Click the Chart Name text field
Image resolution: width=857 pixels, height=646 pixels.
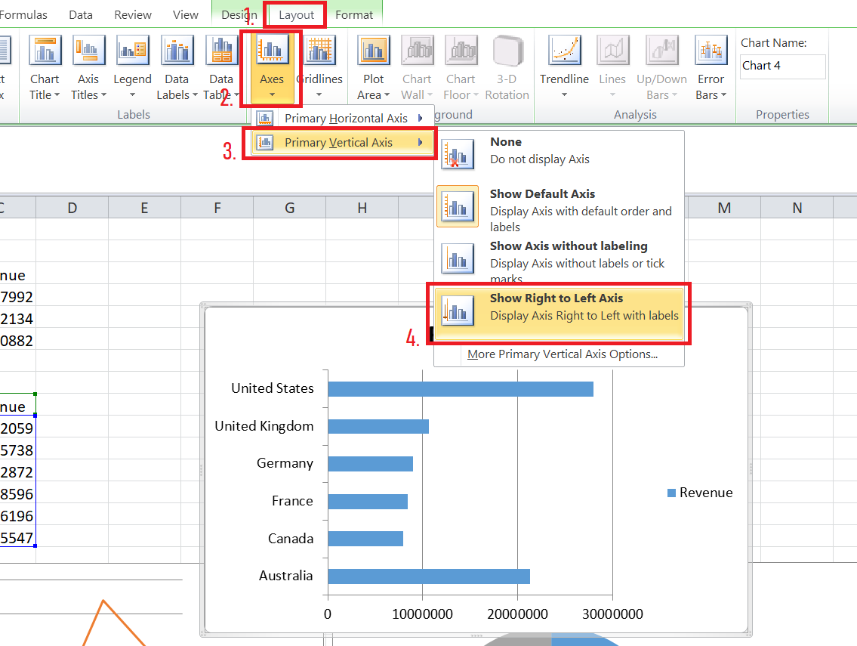(782, 66)
